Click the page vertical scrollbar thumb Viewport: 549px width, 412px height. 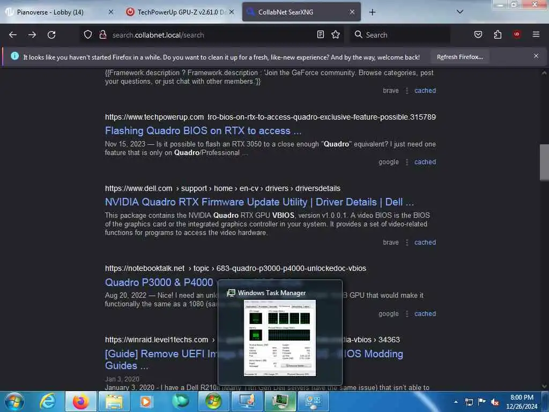click(544, 162)
